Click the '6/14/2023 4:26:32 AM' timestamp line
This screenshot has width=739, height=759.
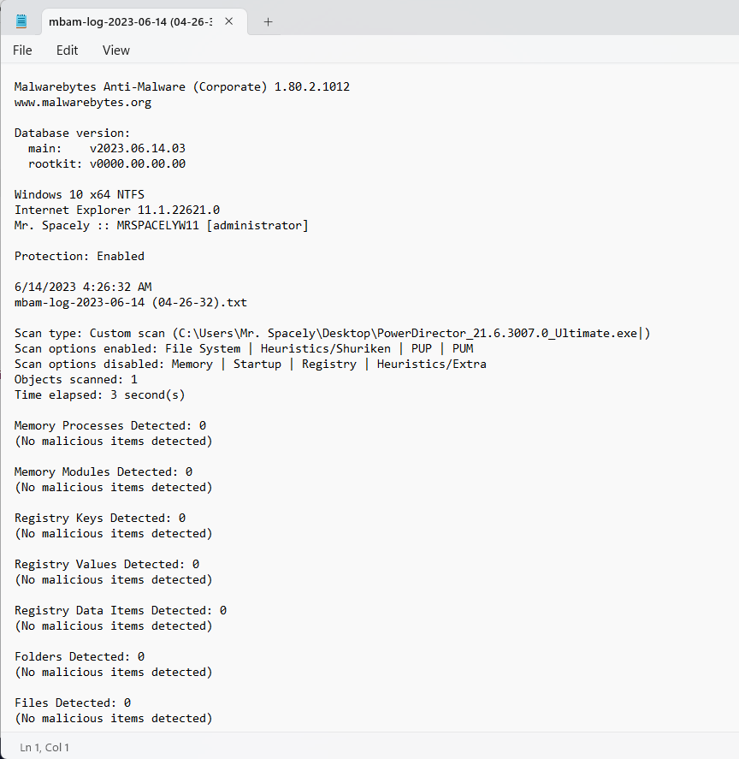click(x=83, y=287)
